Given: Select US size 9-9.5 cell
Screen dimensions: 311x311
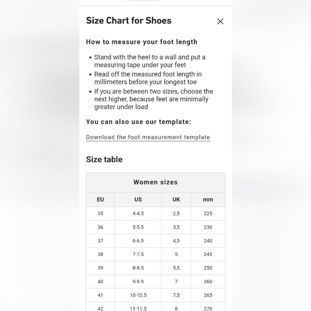Looking at the screenshot, I should click(138, 281).
